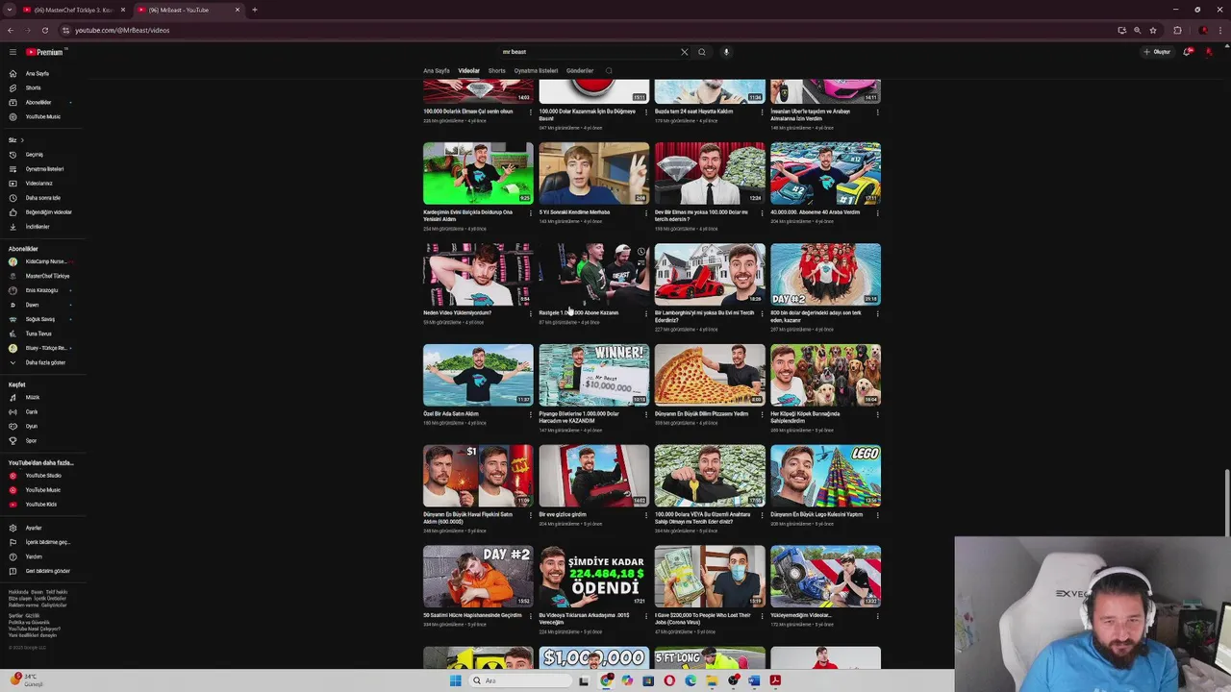The image size is (1231, 692).
Task: Click the mr beast search field
Action: [x=587, y=52]
